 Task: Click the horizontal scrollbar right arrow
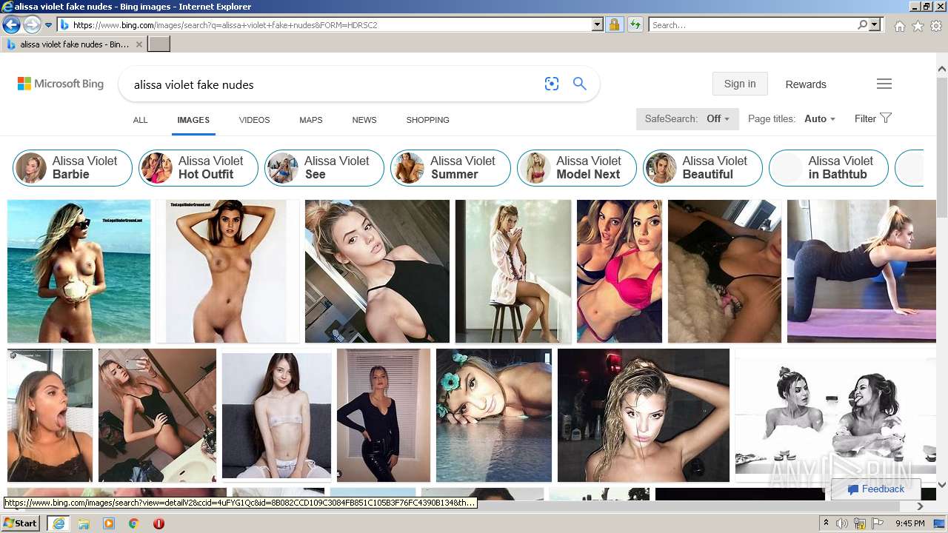(920, 506)
